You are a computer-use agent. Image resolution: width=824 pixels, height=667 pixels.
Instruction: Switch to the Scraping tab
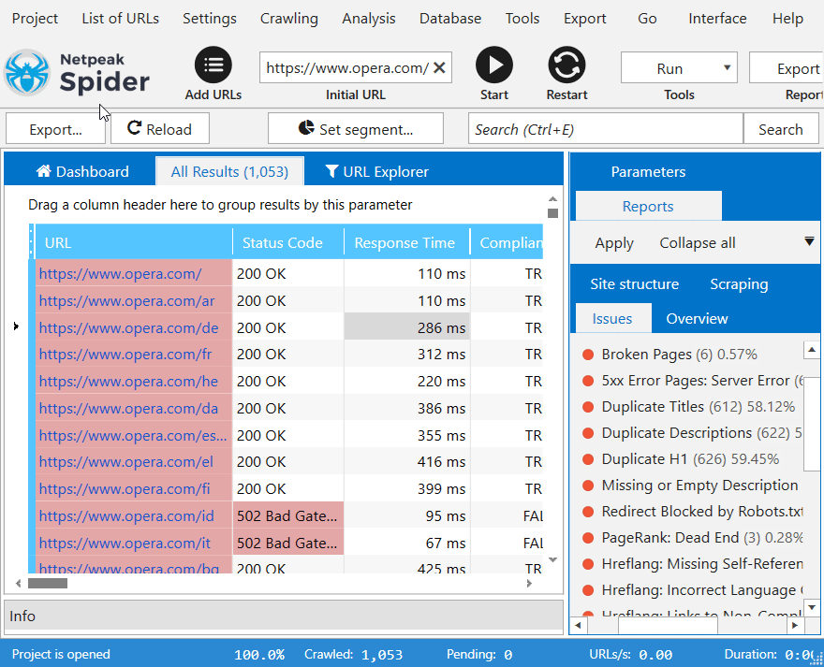coord(739,283)
